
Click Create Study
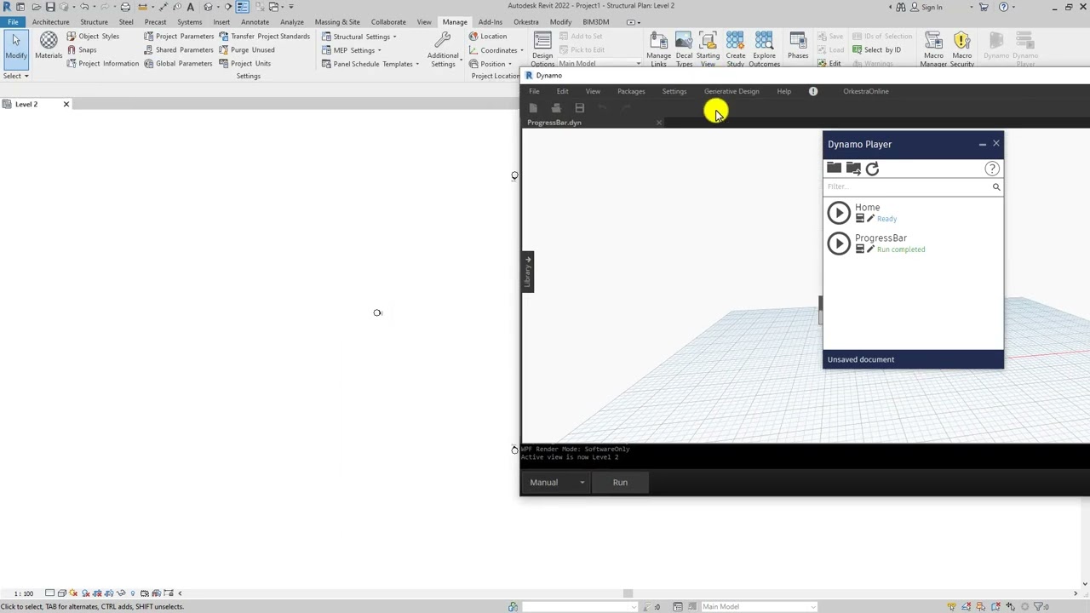point(735,49)
